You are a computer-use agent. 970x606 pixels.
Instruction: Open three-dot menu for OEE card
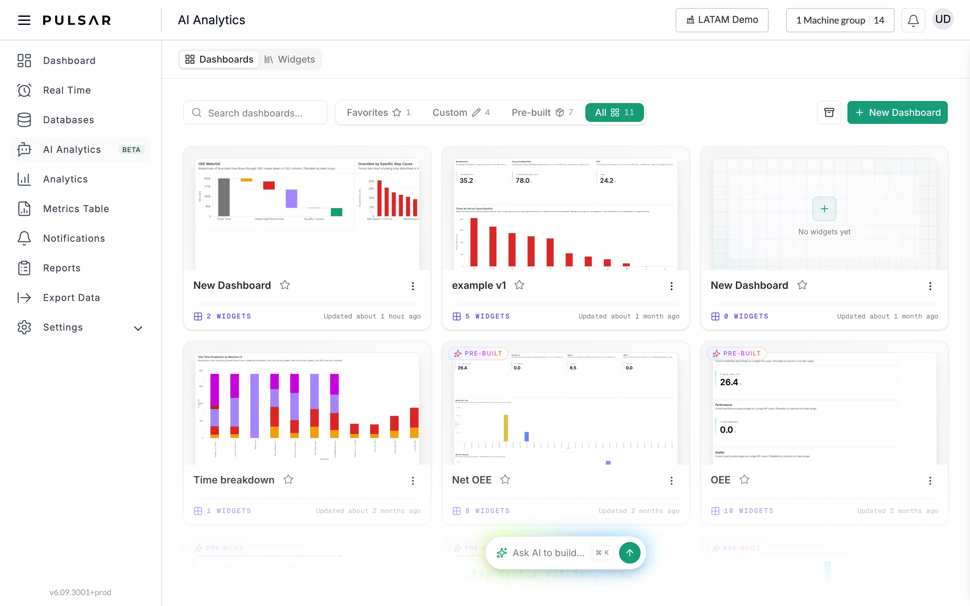930,480
